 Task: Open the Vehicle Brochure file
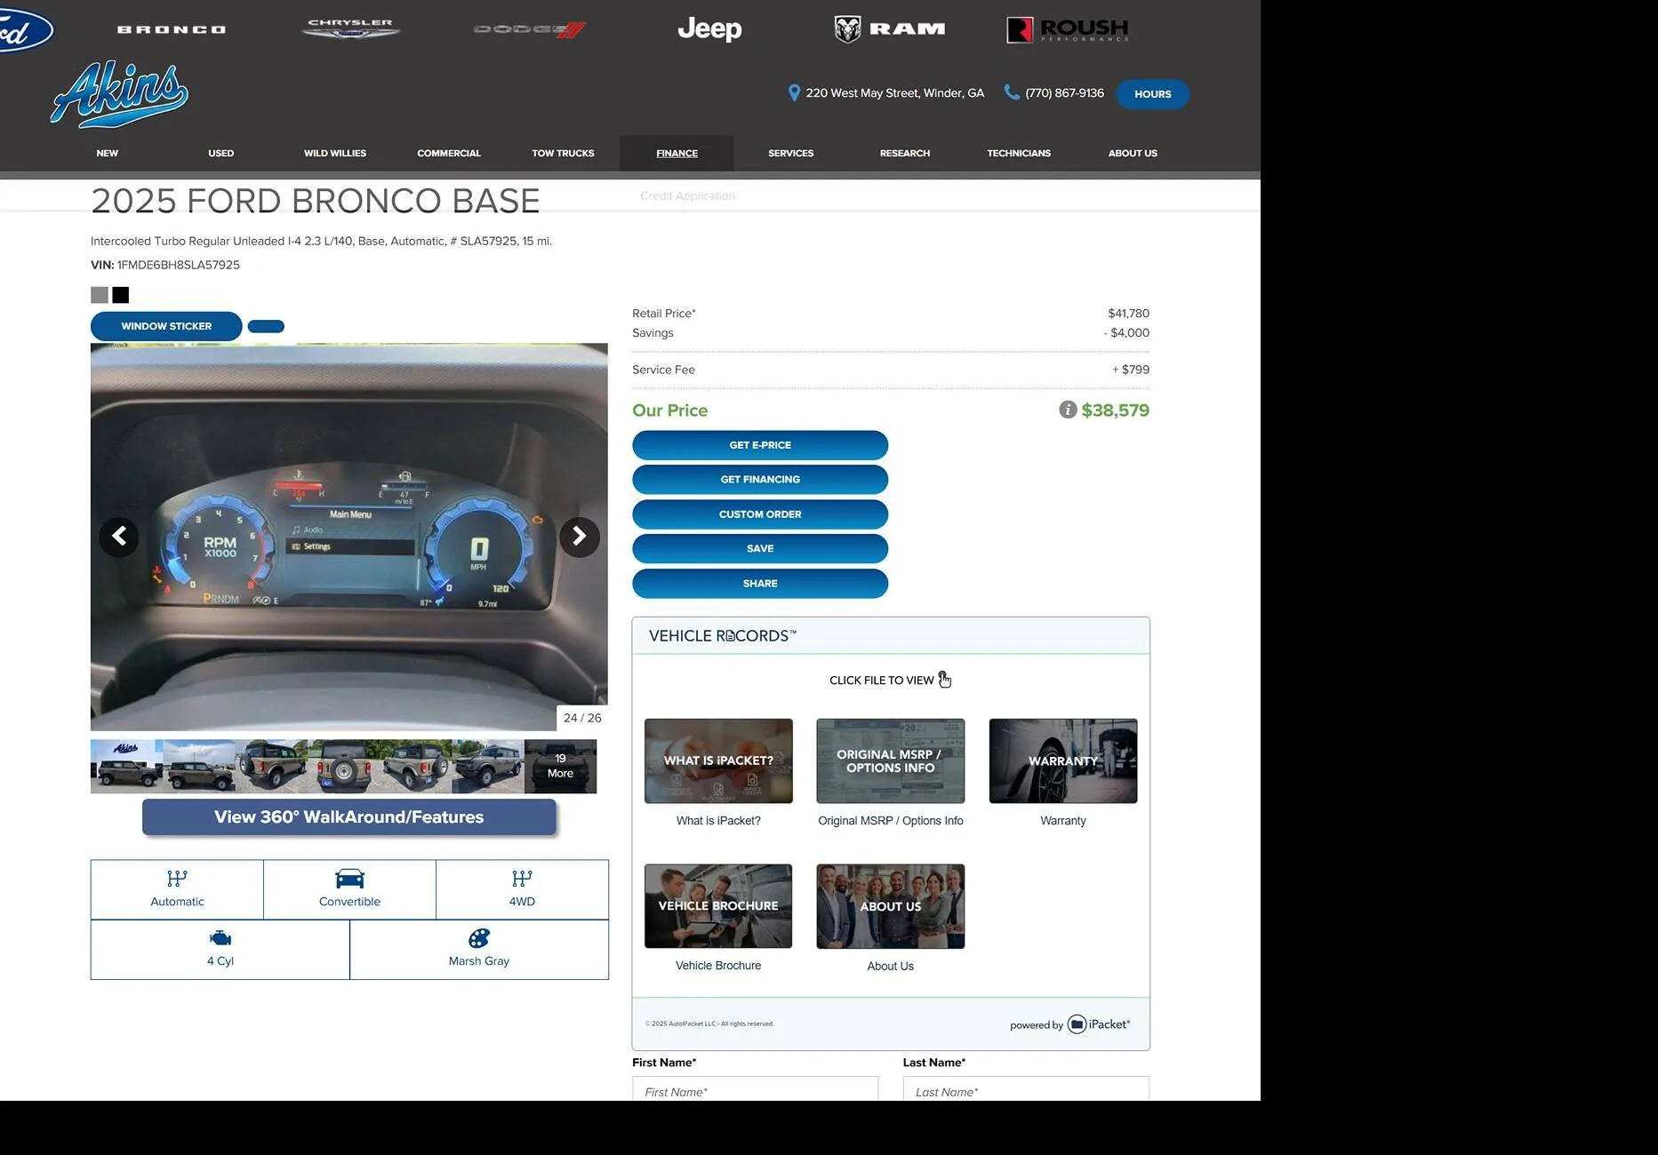(718, 906)
